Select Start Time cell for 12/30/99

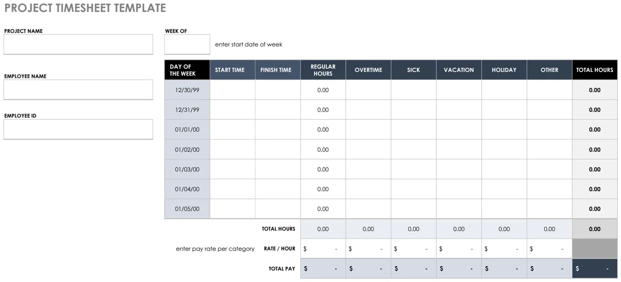pos(232,90)
